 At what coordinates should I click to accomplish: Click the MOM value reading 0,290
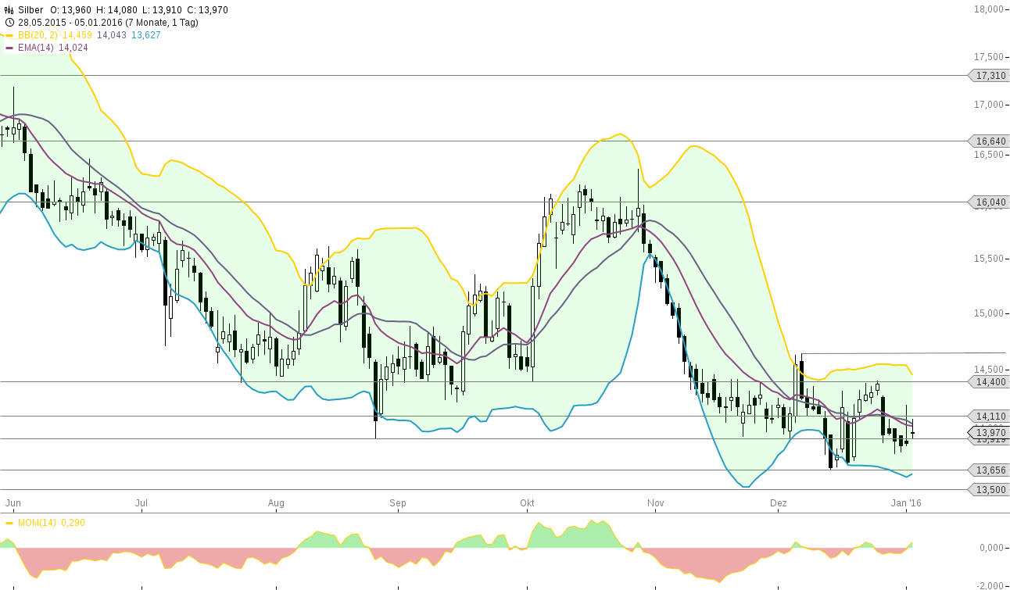coord(73,523)
